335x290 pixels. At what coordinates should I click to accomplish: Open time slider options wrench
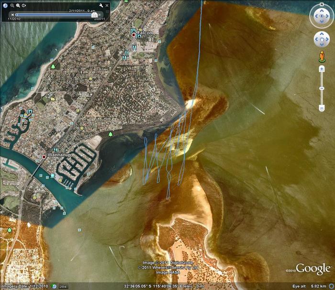click(x=101, y=5)
